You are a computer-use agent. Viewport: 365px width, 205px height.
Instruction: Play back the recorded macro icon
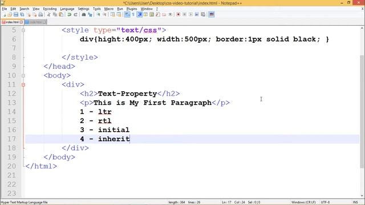pyautogui.click(x=190, y=14)
